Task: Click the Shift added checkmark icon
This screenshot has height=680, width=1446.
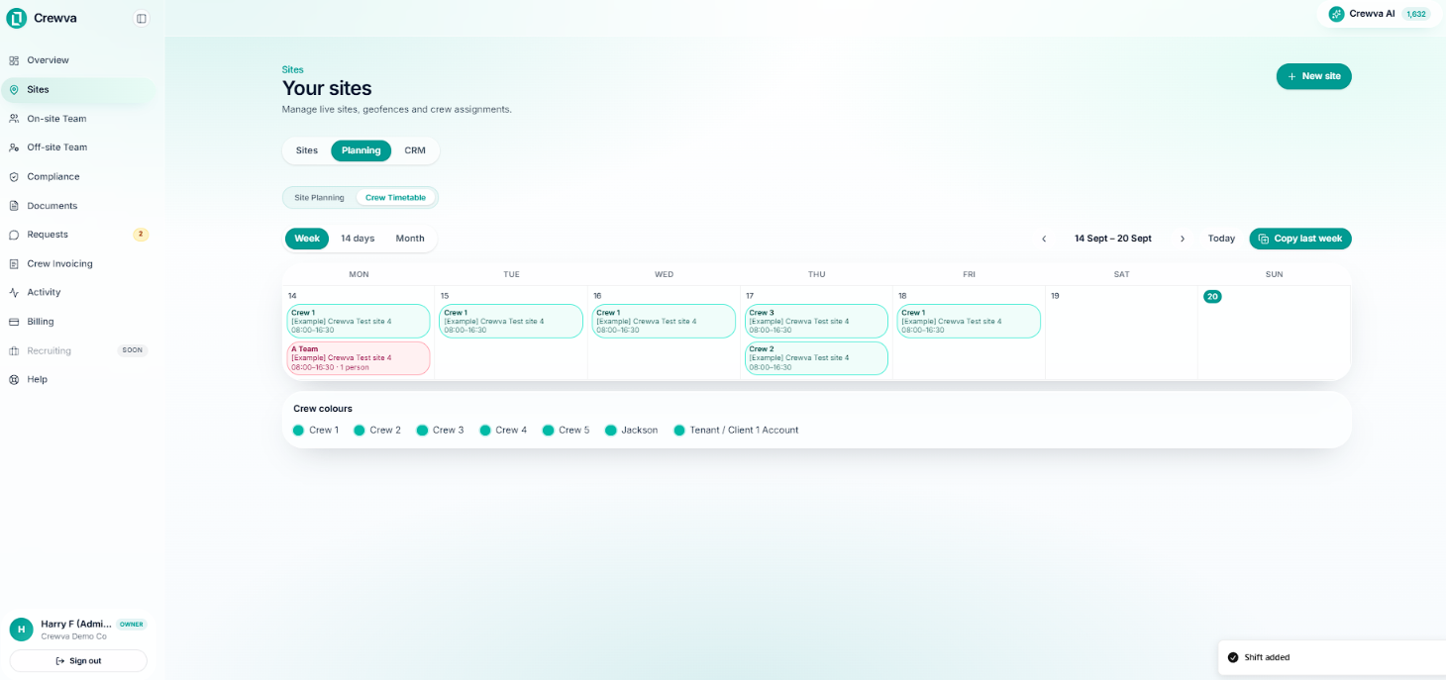Action: 1232,657
